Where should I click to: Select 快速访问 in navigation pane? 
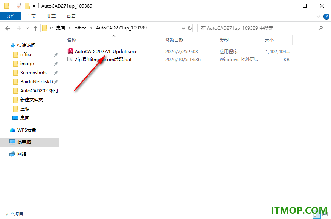[x=26, y=46]
